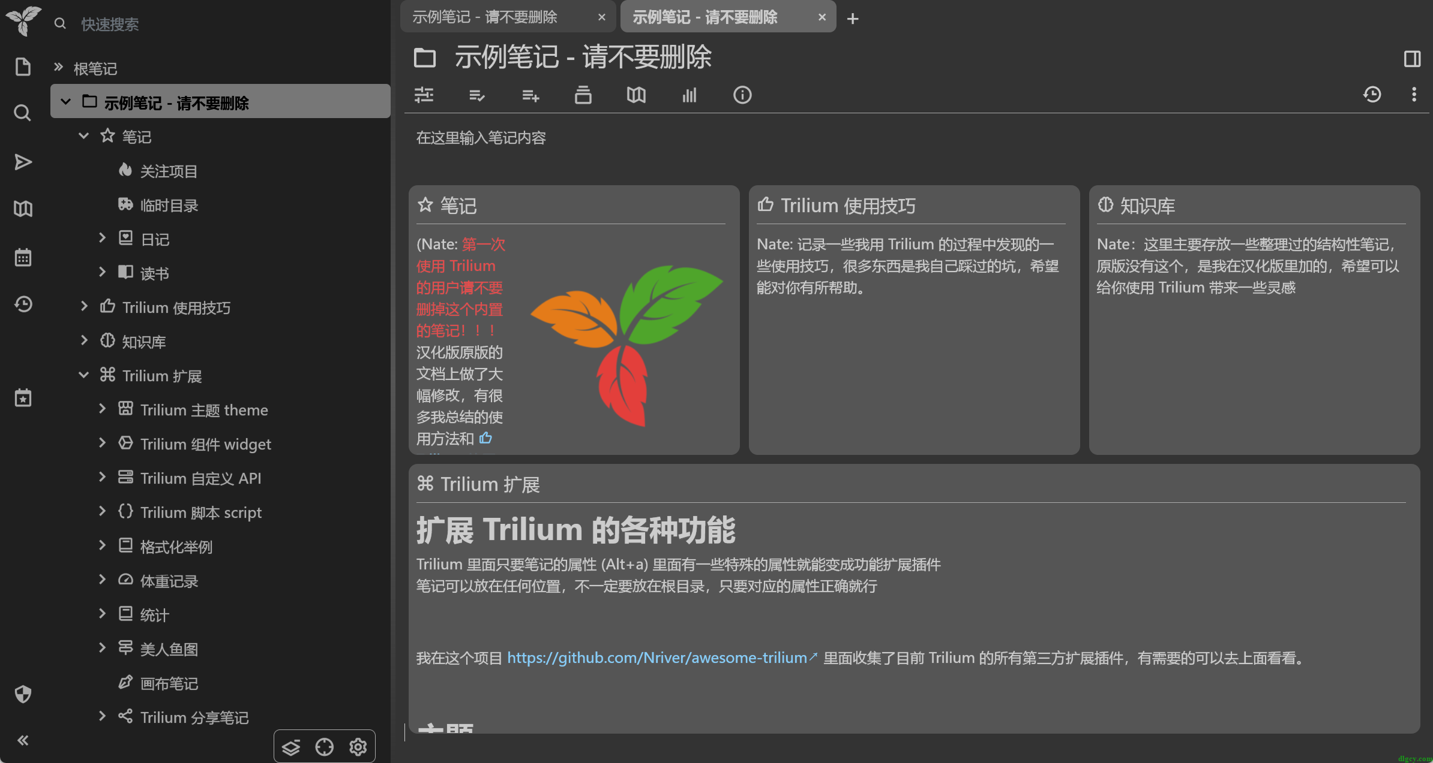
Task: Open 体重记录 tree item
Action: tap(169, 581)
